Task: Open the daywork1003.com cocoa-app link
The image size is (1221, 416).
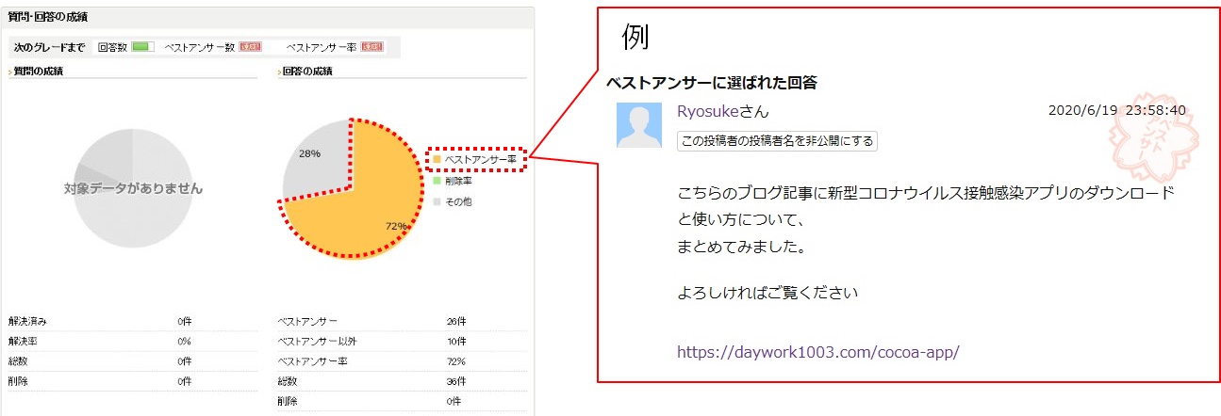Action: 817,352
